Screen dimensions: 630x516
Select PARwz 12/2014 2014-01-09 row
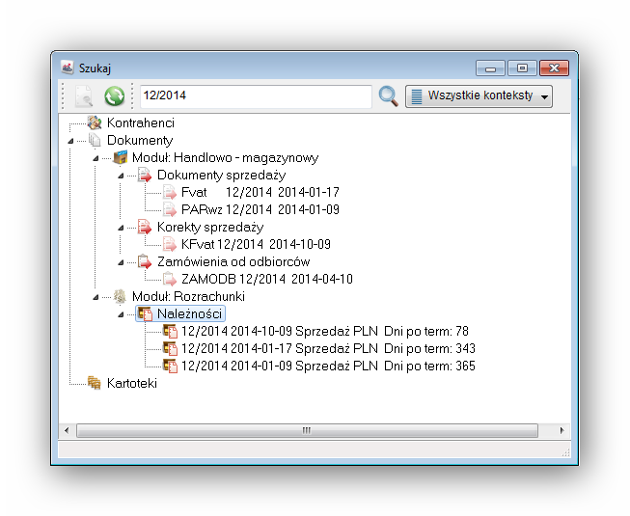point(260,209)
